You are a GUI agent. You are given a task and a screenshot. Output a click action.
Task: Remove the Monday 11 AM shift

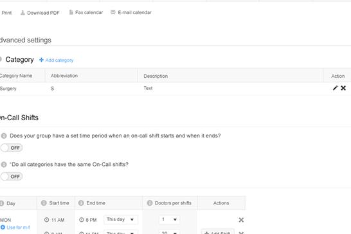coord(241,220)
